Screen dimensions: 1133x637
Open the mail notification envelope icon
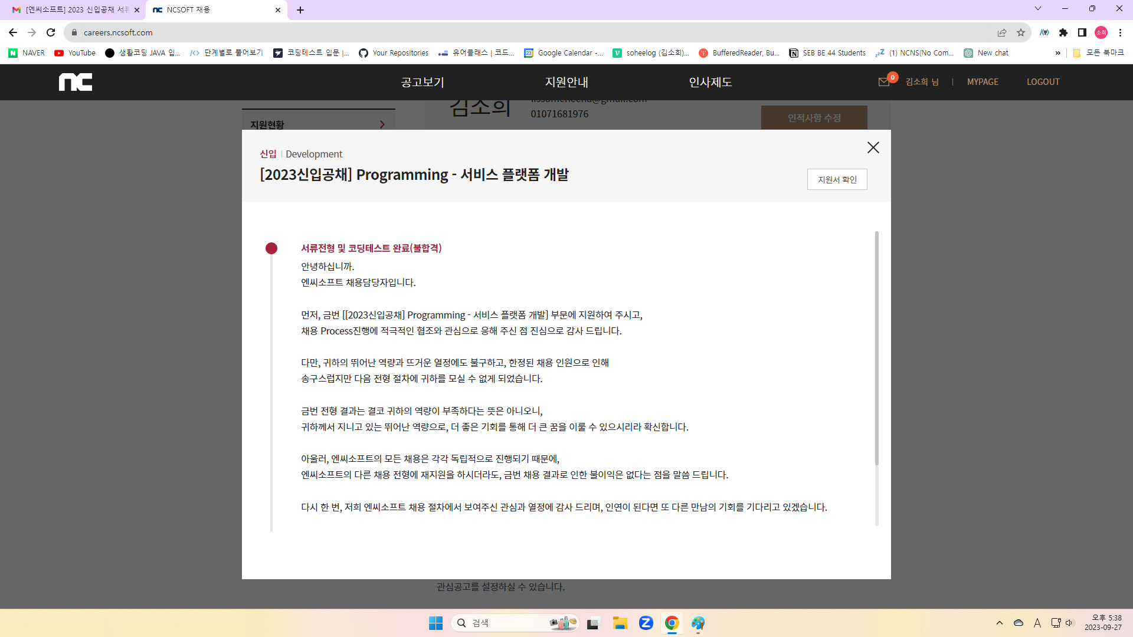883,82
